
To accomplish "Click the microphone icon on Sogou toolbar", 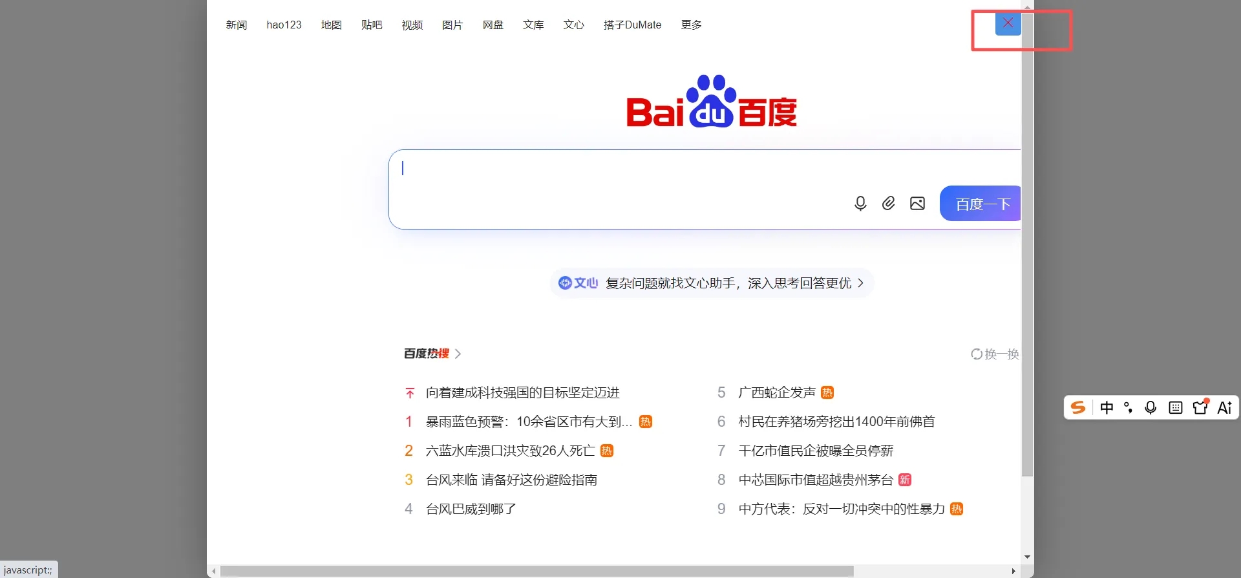I will [x=1151, y=407].
